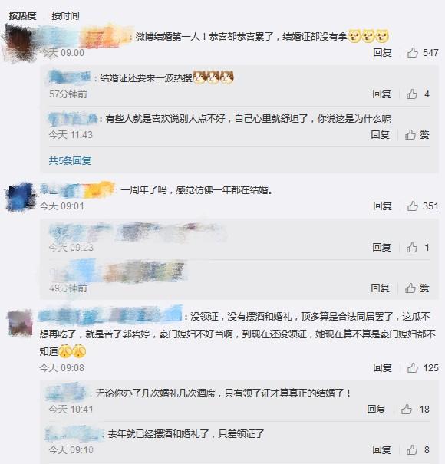Open the first commenter's avatar
Screen dimensions: 445x464
pos(19,42)
